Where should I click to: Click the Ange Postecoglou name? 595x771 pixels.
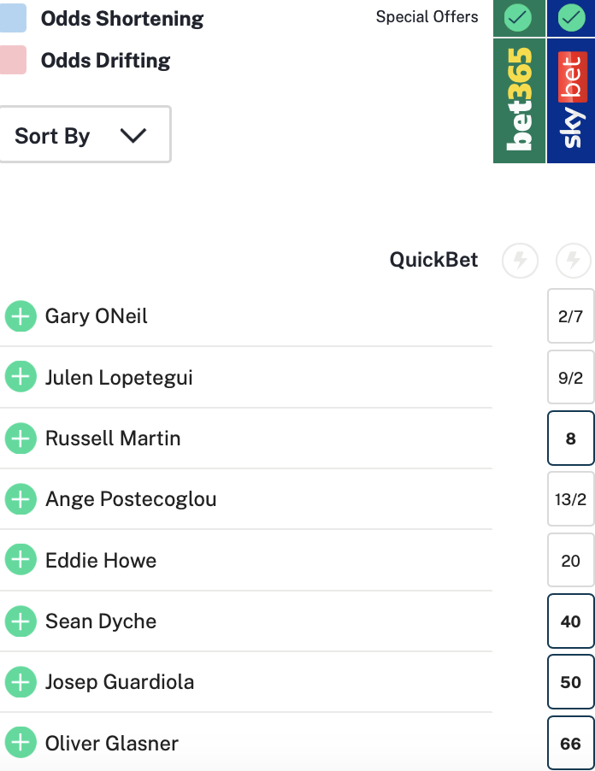coord(131,498)
